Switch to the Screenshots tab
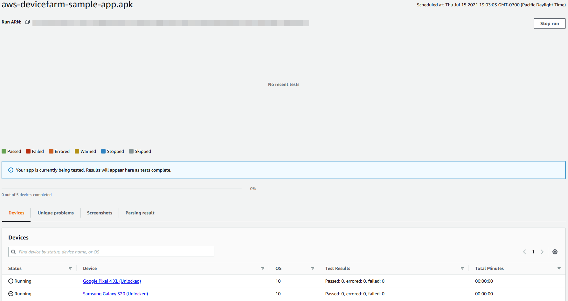 [x=99, y=213]
